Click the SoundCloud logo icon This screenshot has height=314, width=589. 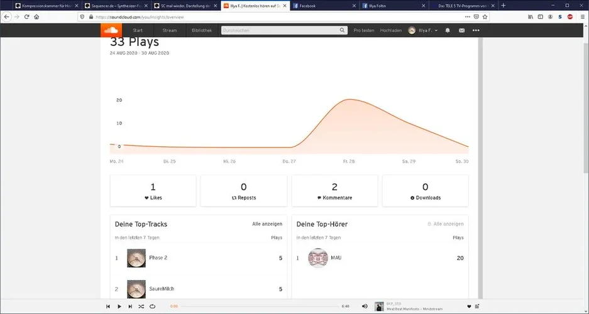(x=111, y=30)
